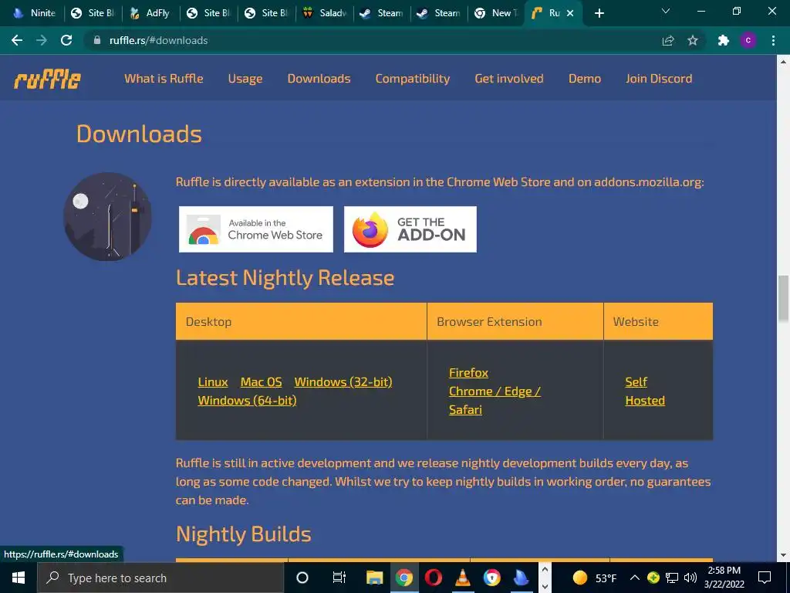This screenshot has height=593, width=790.
Task: Click the Chrome shield icon on taskbar
Action: pos(491,578)
